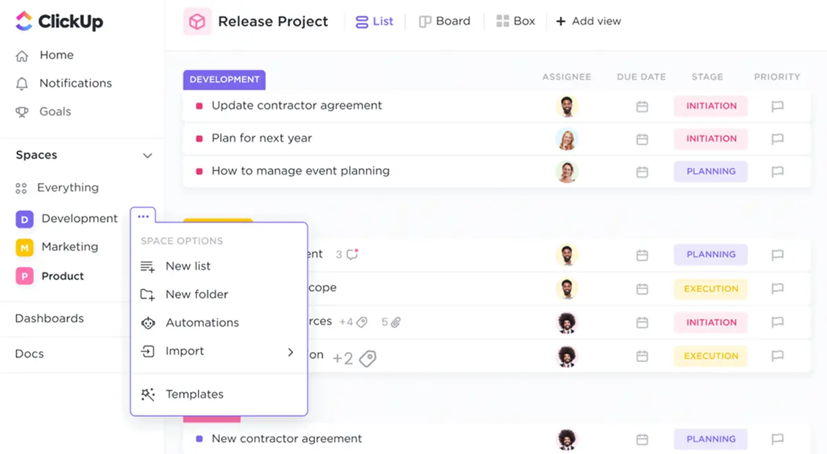The height and width of the screenshot is (454, 827).
Task: Open the Dashboards link
Action: 49,318
